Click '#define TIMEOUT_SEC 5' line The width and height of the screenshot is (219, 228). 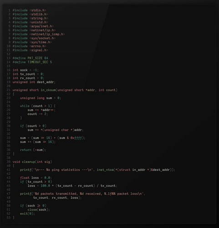[32, 62]
